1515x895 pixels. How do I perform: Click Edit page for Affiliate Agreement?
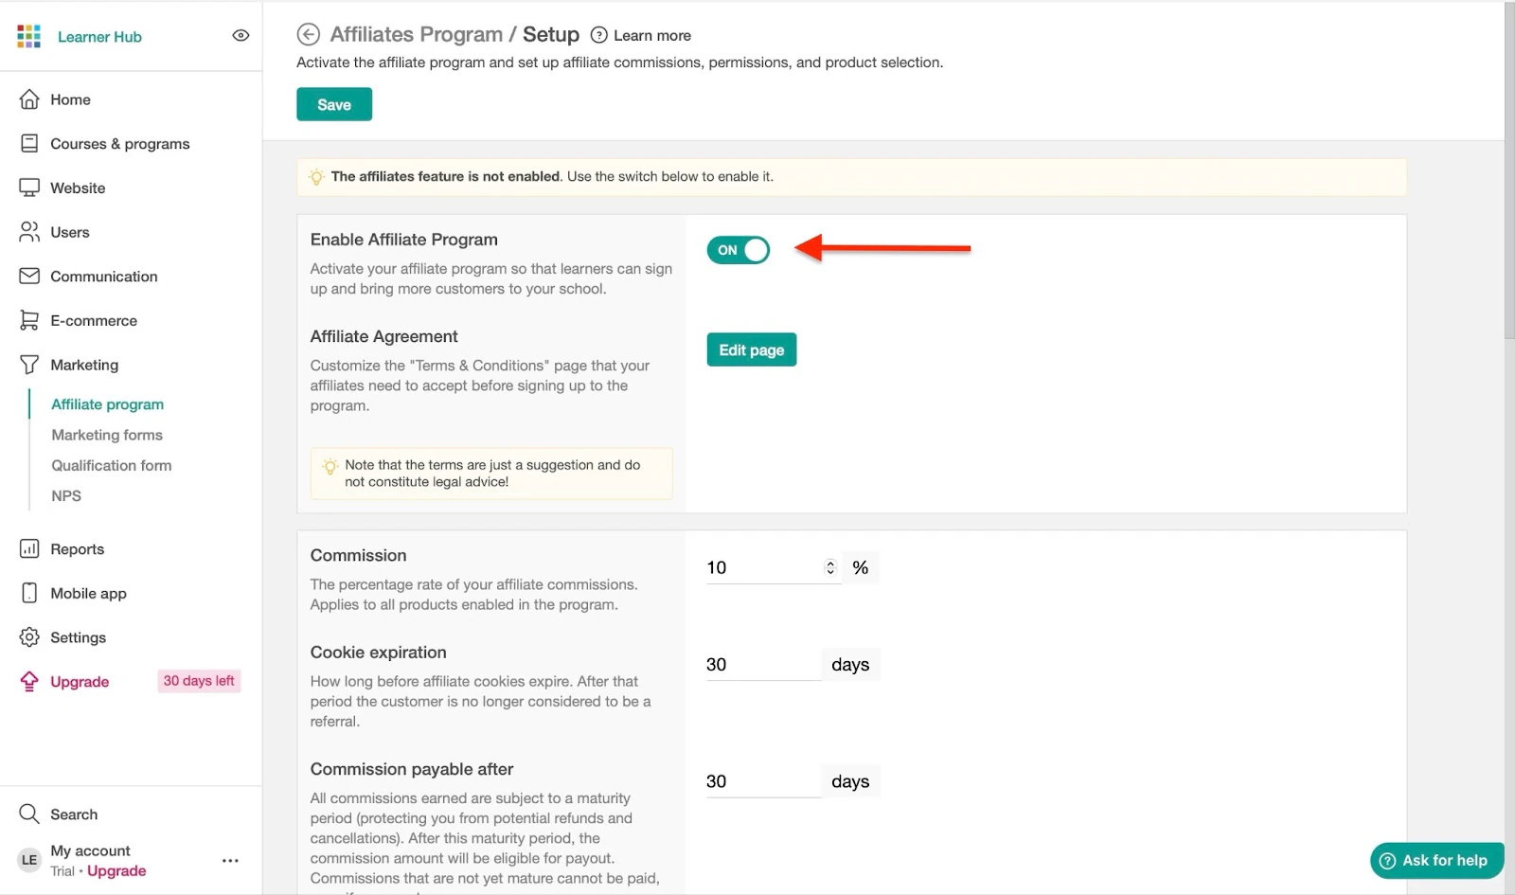click(752, 349)
